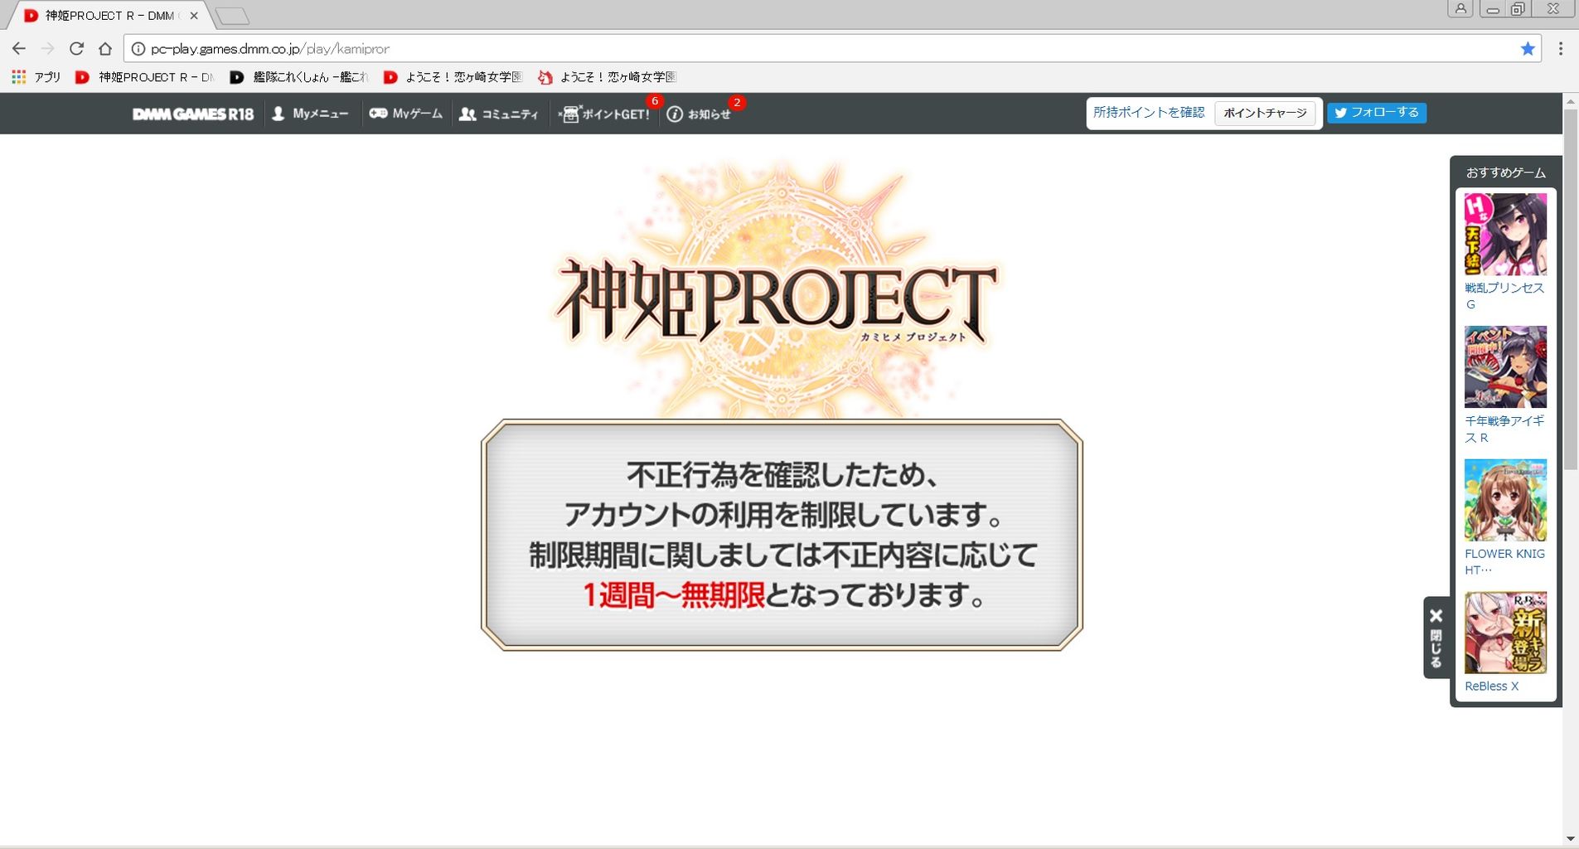Open ReBless X game thumbnail
The width and height of the screenshot is (1579, 849).
pos(1505,633)
